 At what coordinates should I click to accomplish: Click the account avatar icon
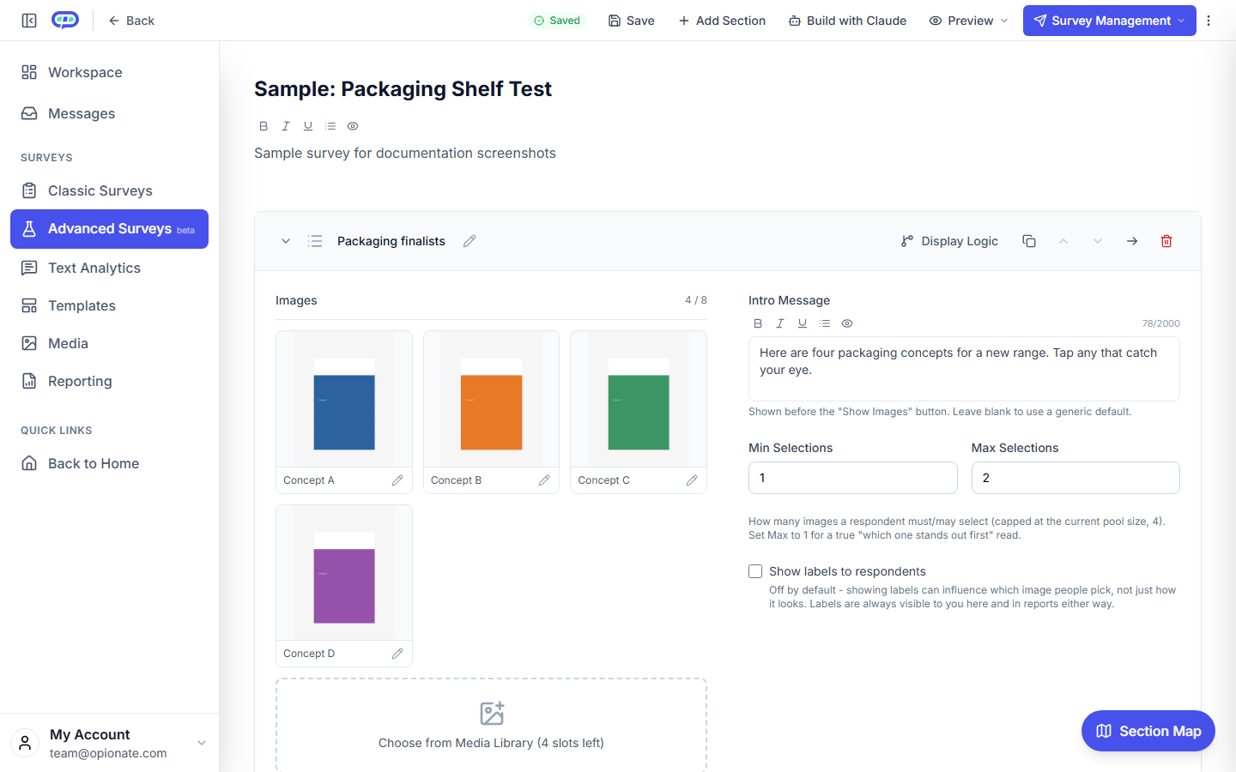coord(25,743)
